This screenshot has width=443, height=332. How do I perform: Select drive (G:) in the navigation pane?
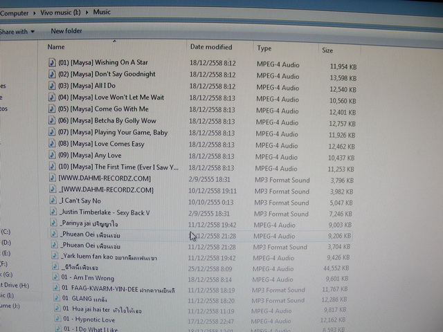click(6, 275)
